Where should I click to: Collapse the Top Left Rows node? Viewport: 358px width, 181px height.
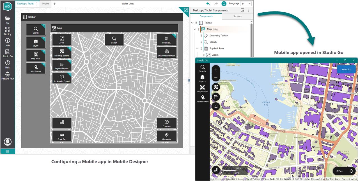point(198,48)
